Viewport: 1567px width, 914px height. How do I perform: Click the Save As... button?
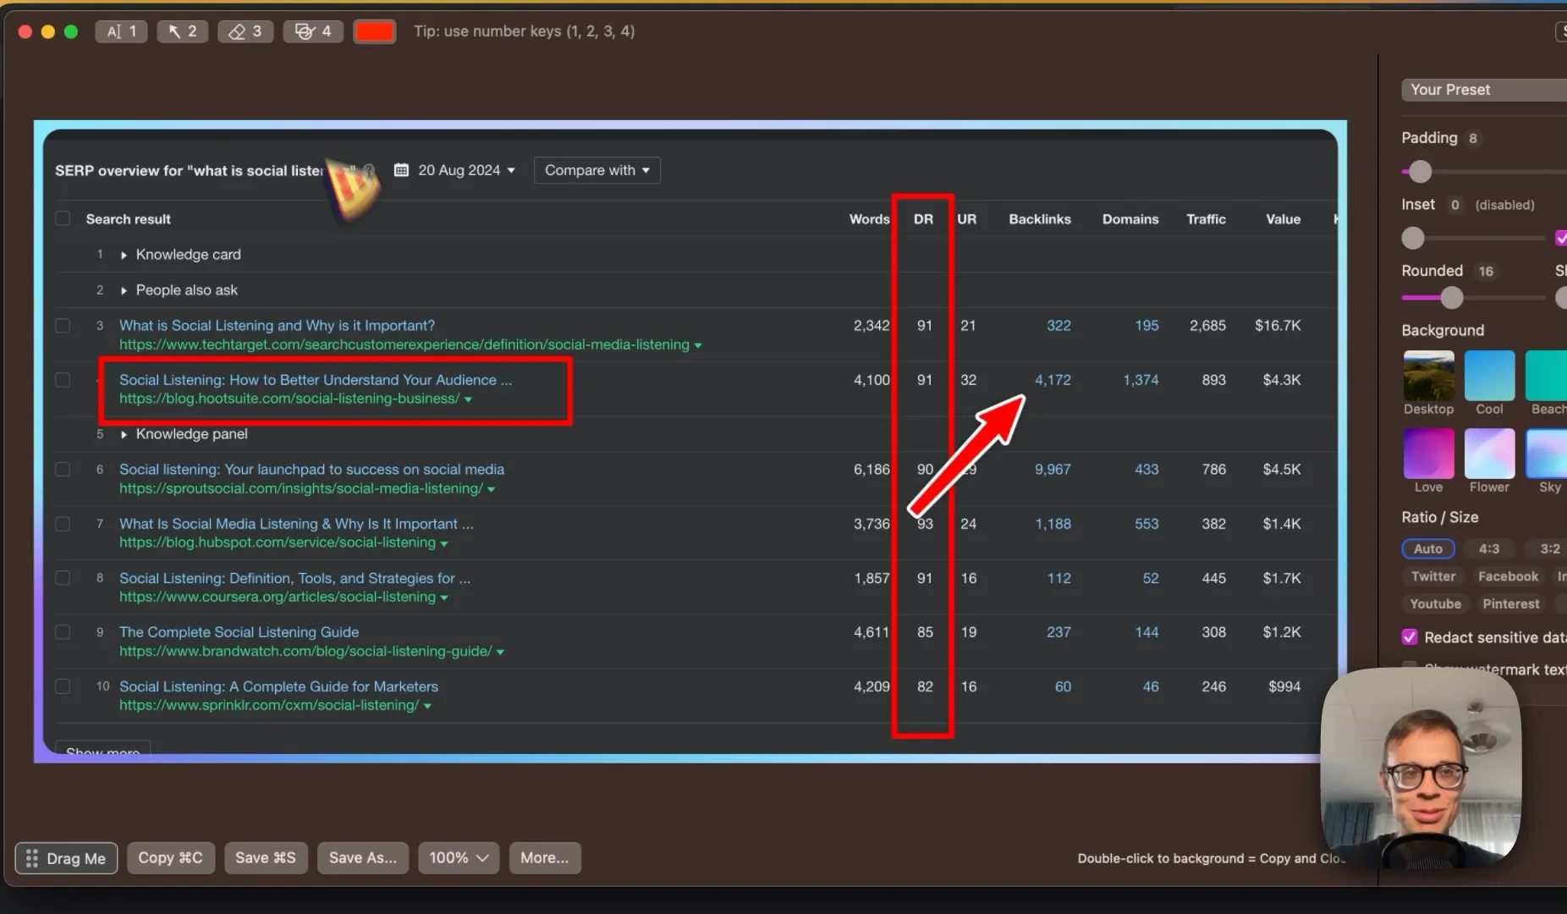[x=362, y=857]
